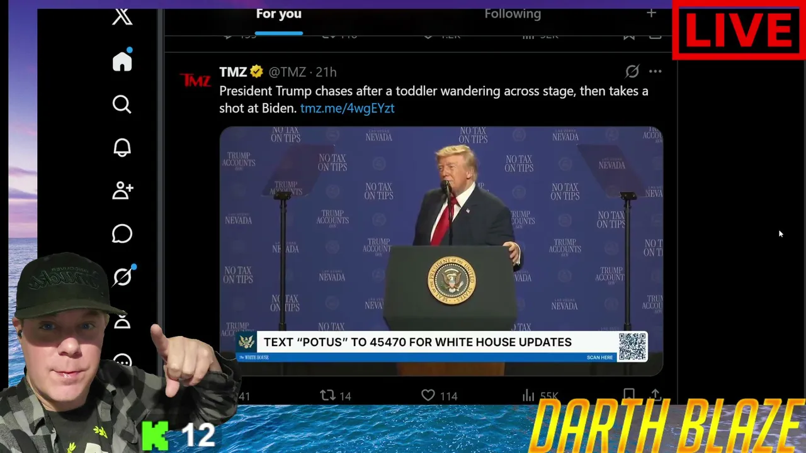Open the Chat messages bubble icon
The height and width of the screenshot is (453, 806).
click(x=122, y=234)
